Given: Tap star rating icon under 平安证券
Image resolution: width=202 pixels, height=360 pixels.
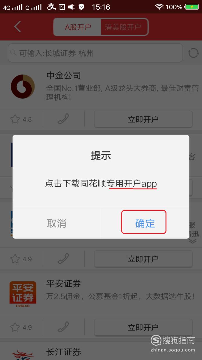Looking at the screenshot, I should [15, 327].
